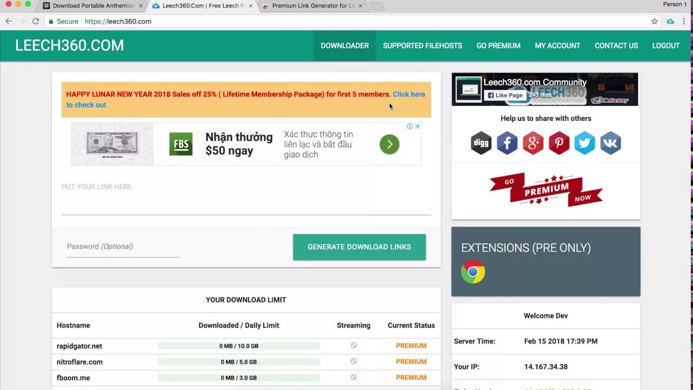Click the Welcome Dev text

[x=546, y=316]
